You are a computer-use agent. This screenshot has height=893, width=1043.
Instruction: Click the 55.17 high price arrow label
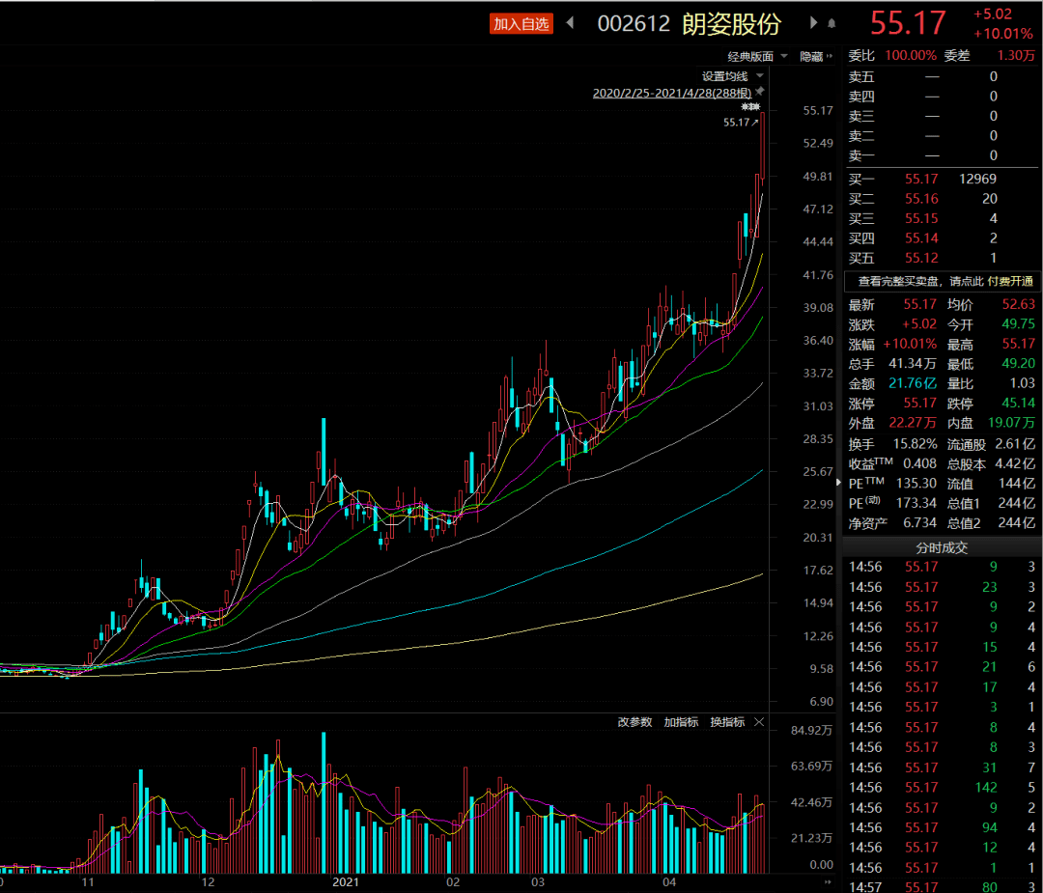point(741,123)
